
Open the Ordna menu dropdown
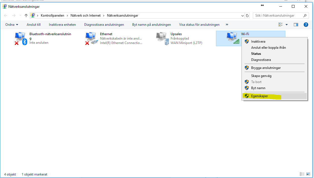pos(12,25)
